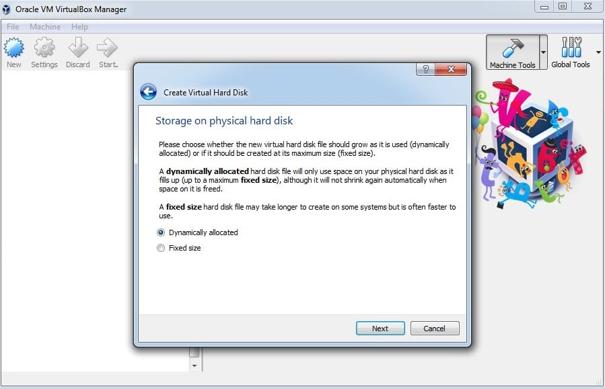The width and height of the screenshot is (605, 389).
Task: Select the Dynamically allocated radio button
Action: coord(161,232)
